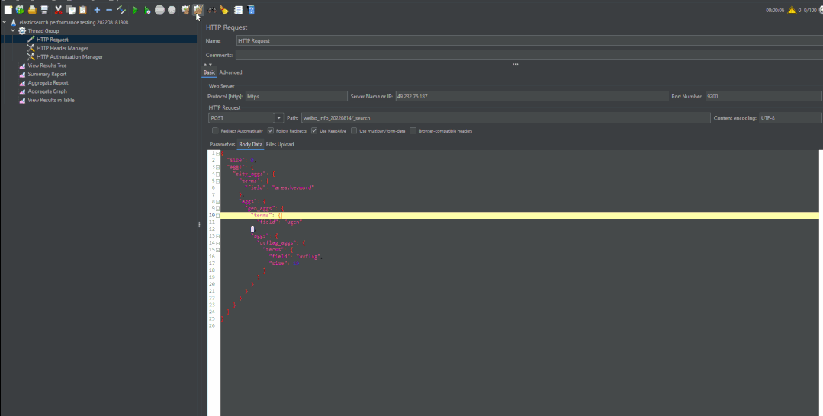Open the View Results Tree listener

47,66
